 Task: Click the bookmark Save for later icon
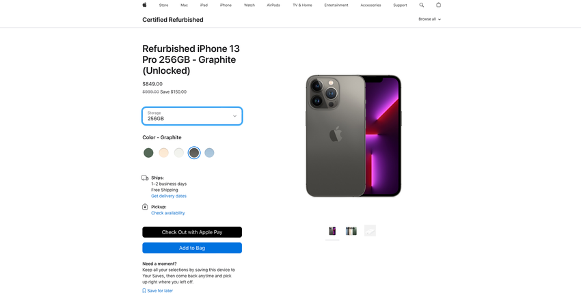[x=144, y=291]
